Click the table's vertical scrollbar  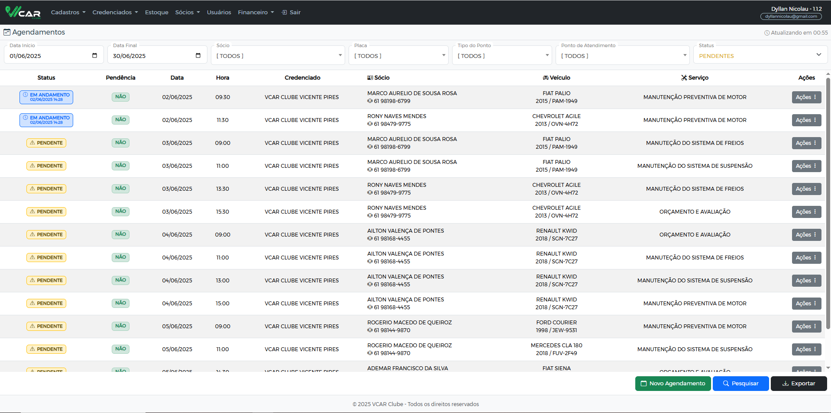(828, 203)
